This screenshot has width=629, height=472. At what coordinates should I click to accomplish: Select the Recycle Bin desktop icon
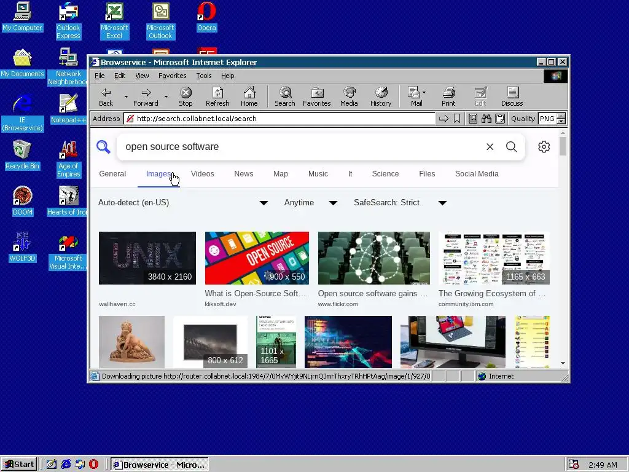coord(23,155)
